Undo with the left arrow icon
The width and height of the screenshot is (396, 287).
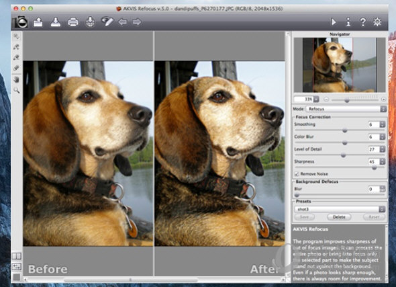[x=122, y=22]
